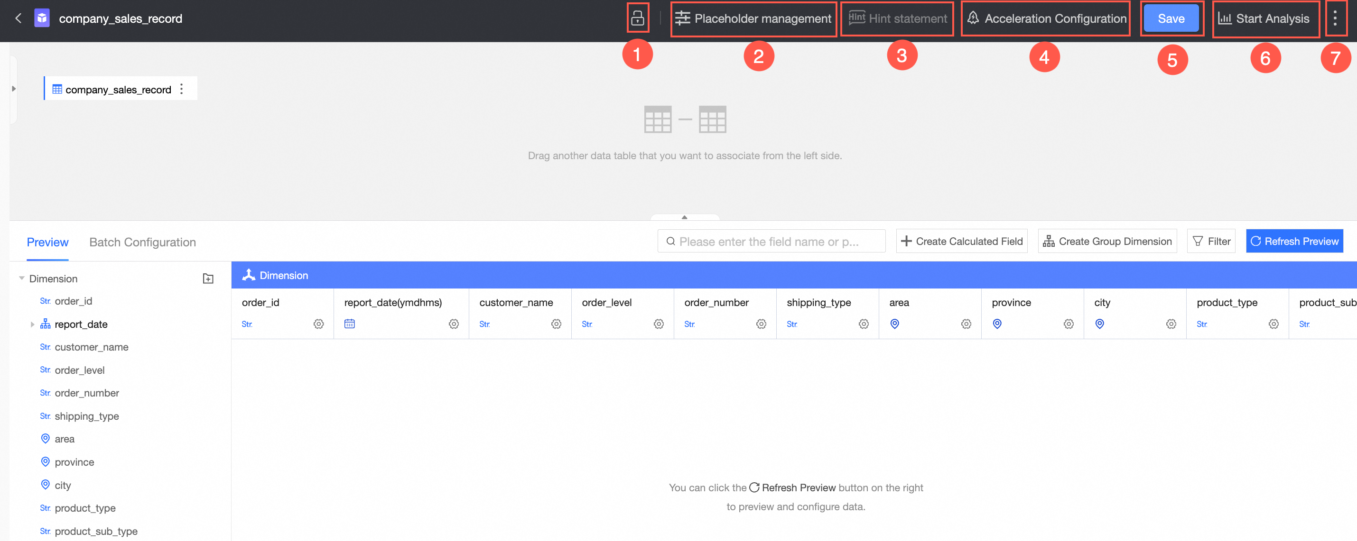Click Create Group Dimension
This screenshot has width=1357, height=541.
tap(1107, 241)
